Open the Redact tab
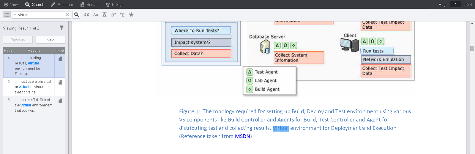This screenshot has width=475, height=154. (x=89, y=4)
